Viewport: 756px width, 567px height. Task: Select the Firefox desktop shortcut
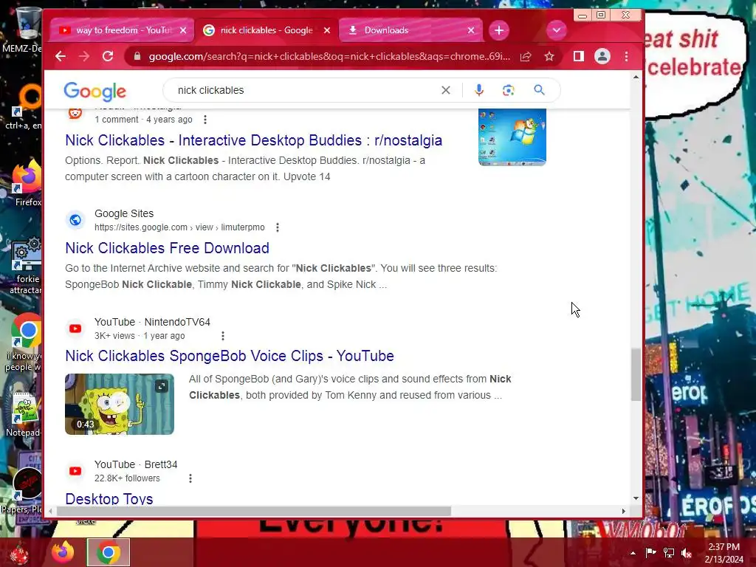pyautogui.click(x=27, y=184)
